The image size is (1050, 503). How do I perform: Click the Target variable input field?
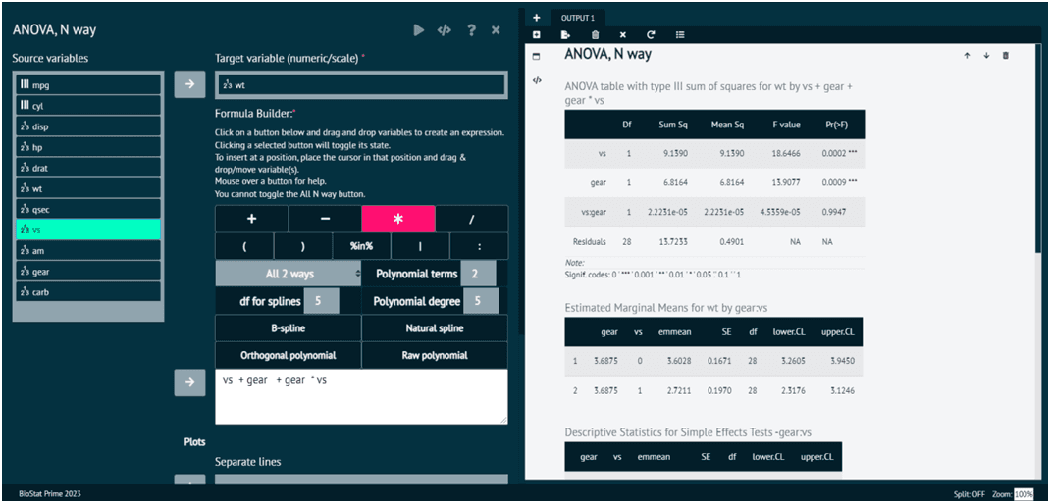click(360, 85)
